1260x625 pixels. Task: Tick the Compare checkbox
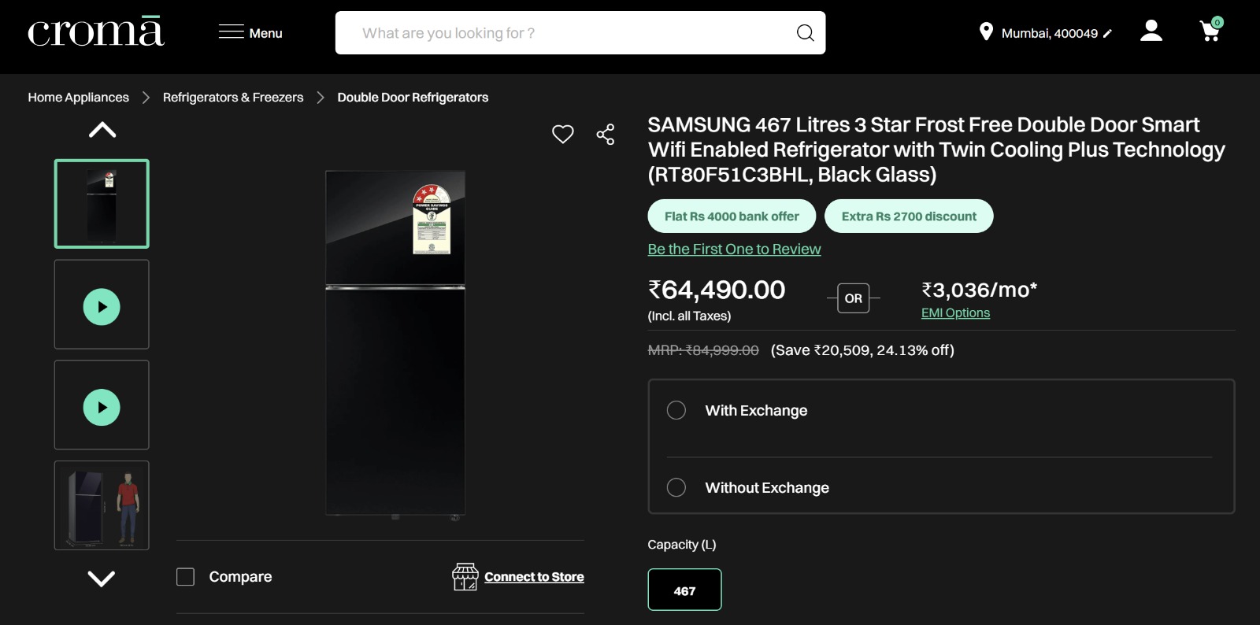[x=186, y=577]
